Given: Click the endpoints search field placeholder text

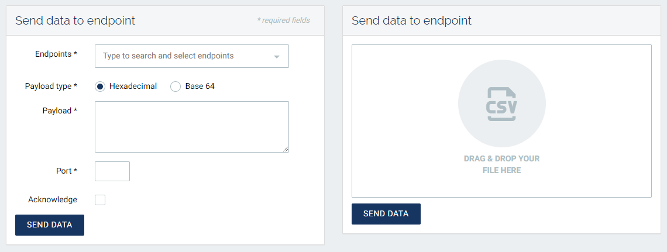Looking at the screenshot, I should click(168, 56).
